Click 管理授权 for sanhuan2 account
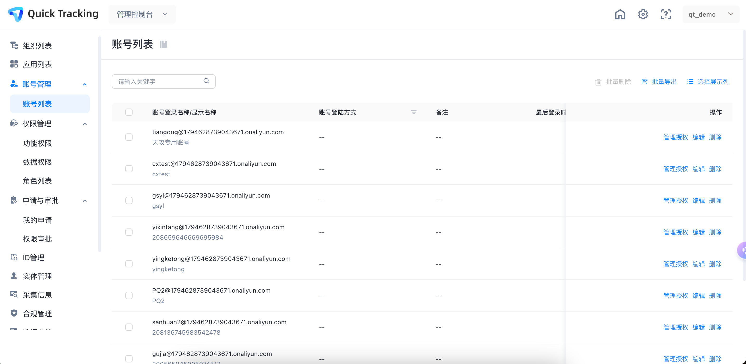746x364 pixels. point(675,327)
